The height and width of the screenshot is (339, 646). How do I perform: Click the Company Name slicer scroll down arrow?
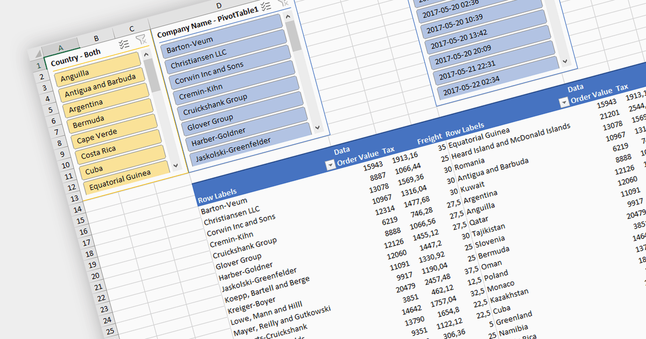point(317,128)
